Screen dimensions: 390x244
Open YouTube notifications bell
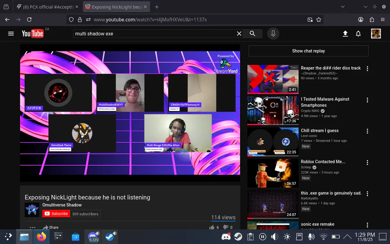[x=358, y=33]
